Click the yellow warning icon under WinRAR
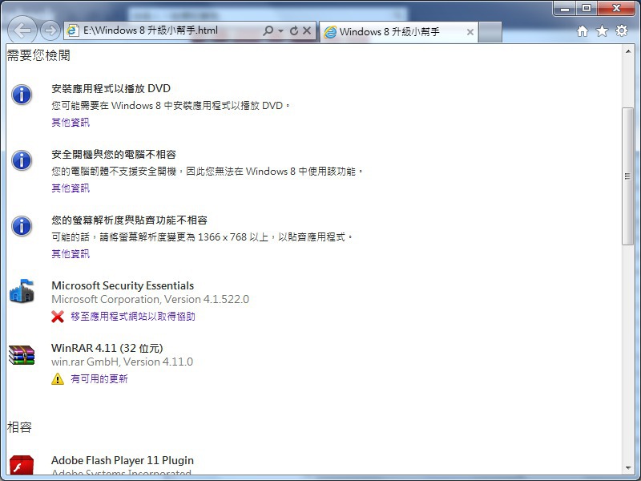Screen dimensions: 641x481 [58, 378]
